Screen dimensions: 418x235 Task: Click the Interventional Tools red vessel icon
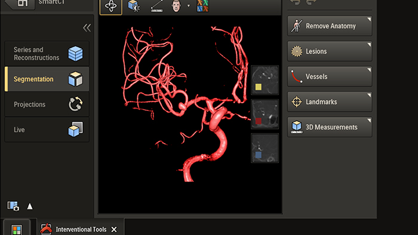(46, 229)
